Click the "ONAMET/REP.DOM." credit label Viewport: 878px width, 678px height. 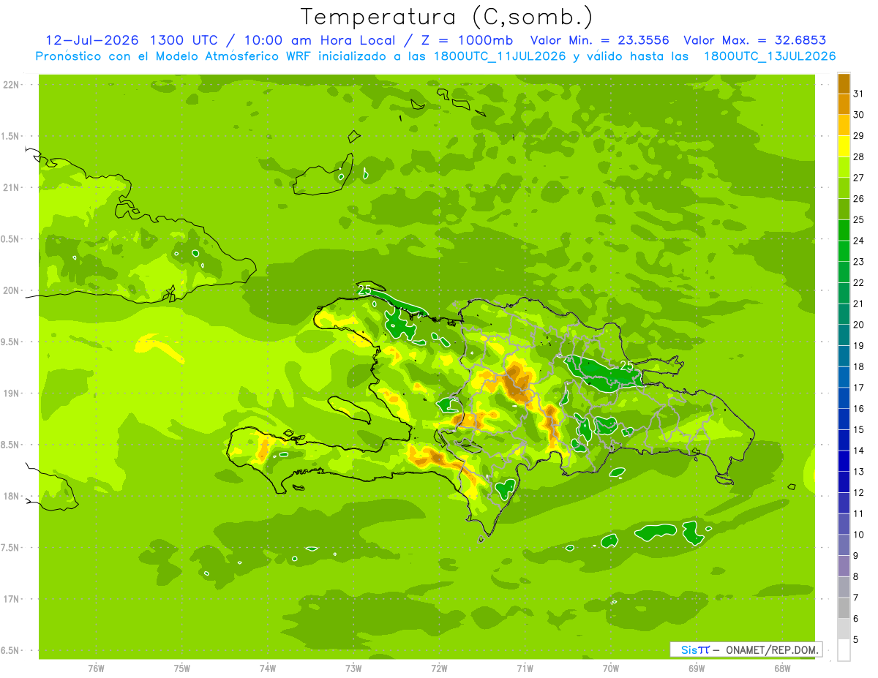coord(773,649)
